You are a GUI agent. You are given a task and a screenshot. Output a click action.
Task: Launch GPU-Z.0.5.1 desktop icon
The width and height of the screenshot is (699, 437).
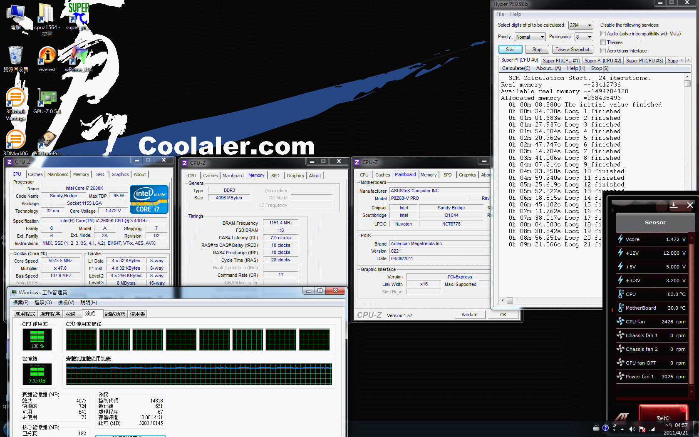[47, 101]
